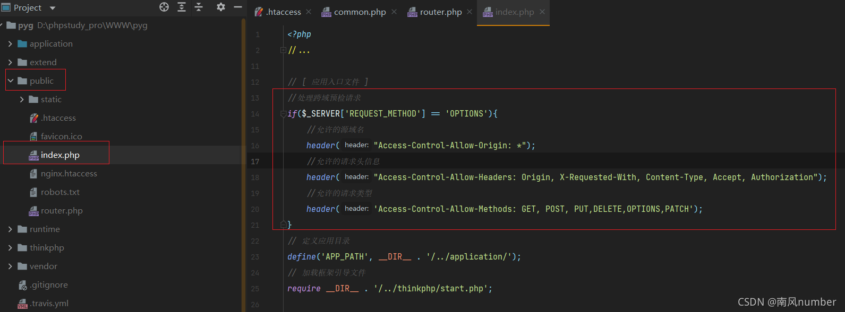Select .gitignore in project tree

(49, 285)
